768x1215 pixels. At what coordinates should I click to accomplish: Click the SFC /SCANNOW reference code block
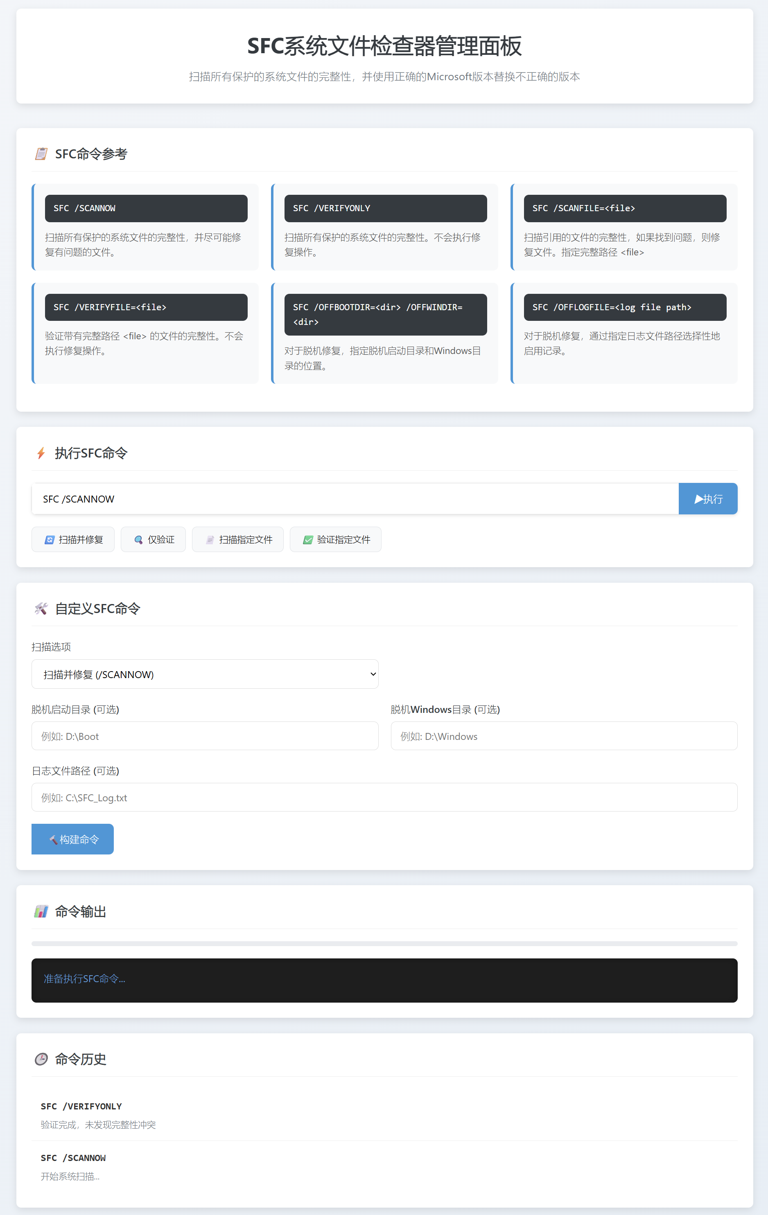(x=146, y=208)
